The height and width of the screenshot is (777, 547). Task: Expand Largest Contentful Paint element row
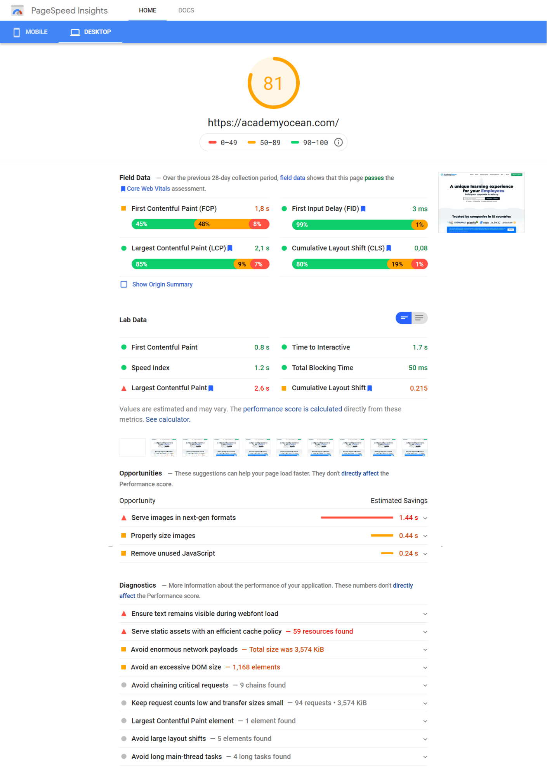point(425,721)
